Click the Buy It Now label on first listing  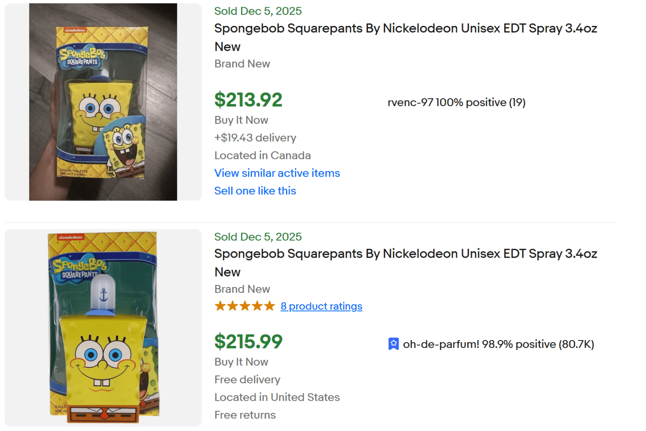click(x=241, y=120)
